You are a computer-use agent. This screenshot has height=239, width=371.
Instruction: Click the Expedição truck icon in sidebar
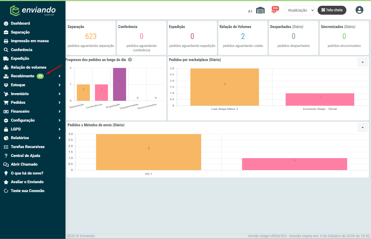(6, 59)
